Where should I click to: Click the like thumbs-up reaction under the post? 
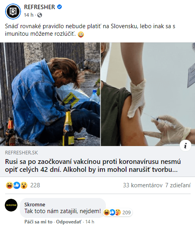(x=17, y=185)
